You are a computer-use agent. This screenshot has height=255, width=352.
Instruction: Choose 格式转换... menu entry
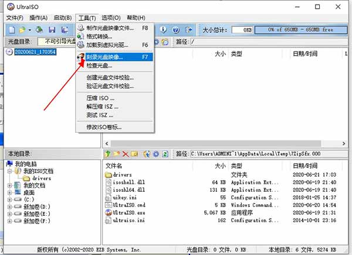point(115,36)
